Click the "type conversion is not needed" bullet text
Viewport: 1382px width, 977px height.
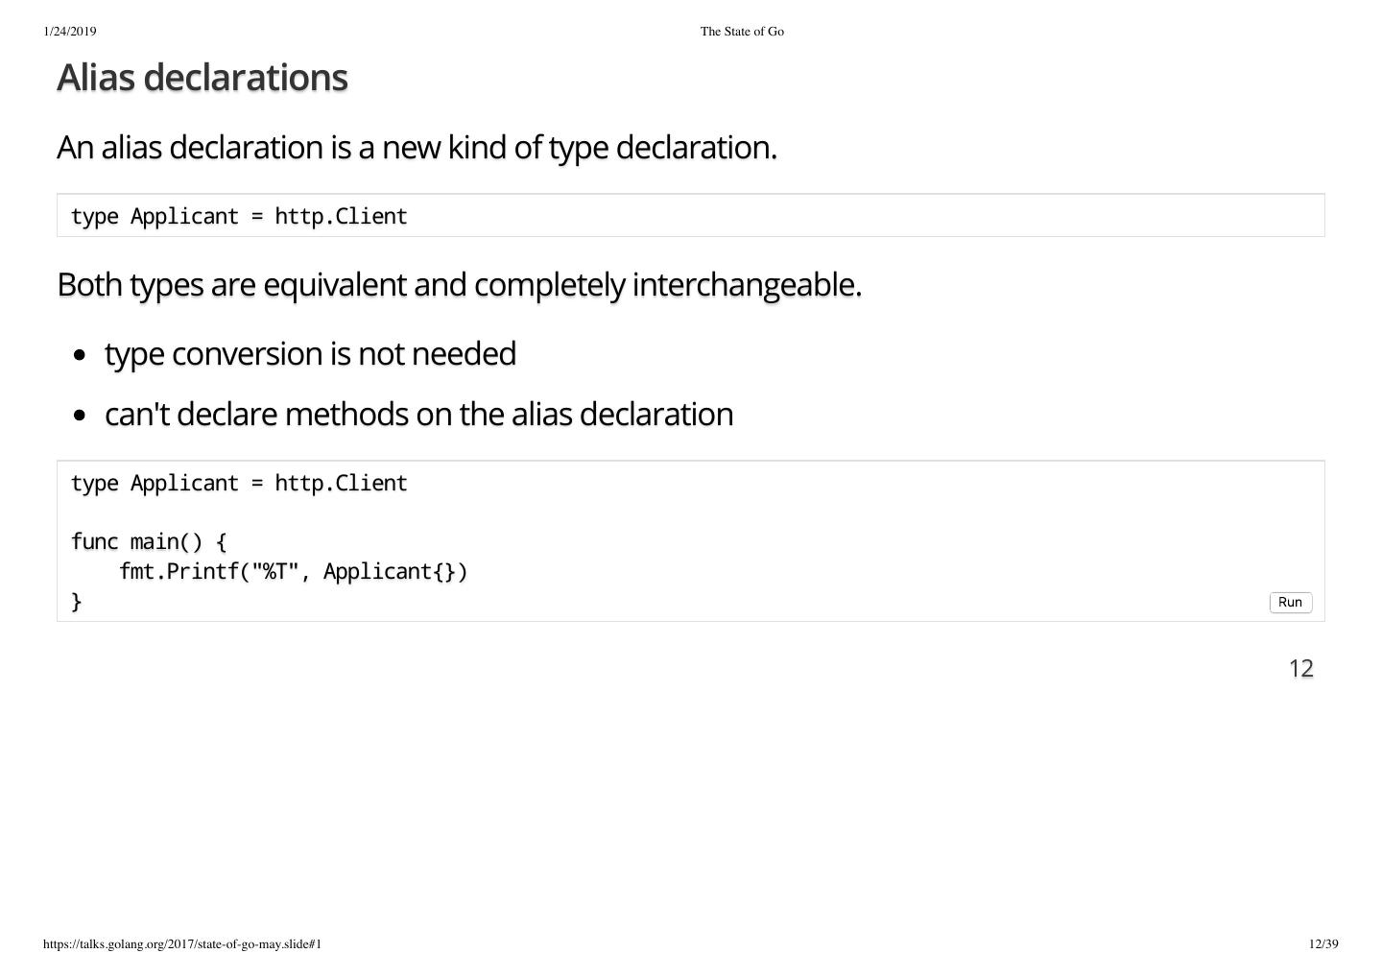310,354
